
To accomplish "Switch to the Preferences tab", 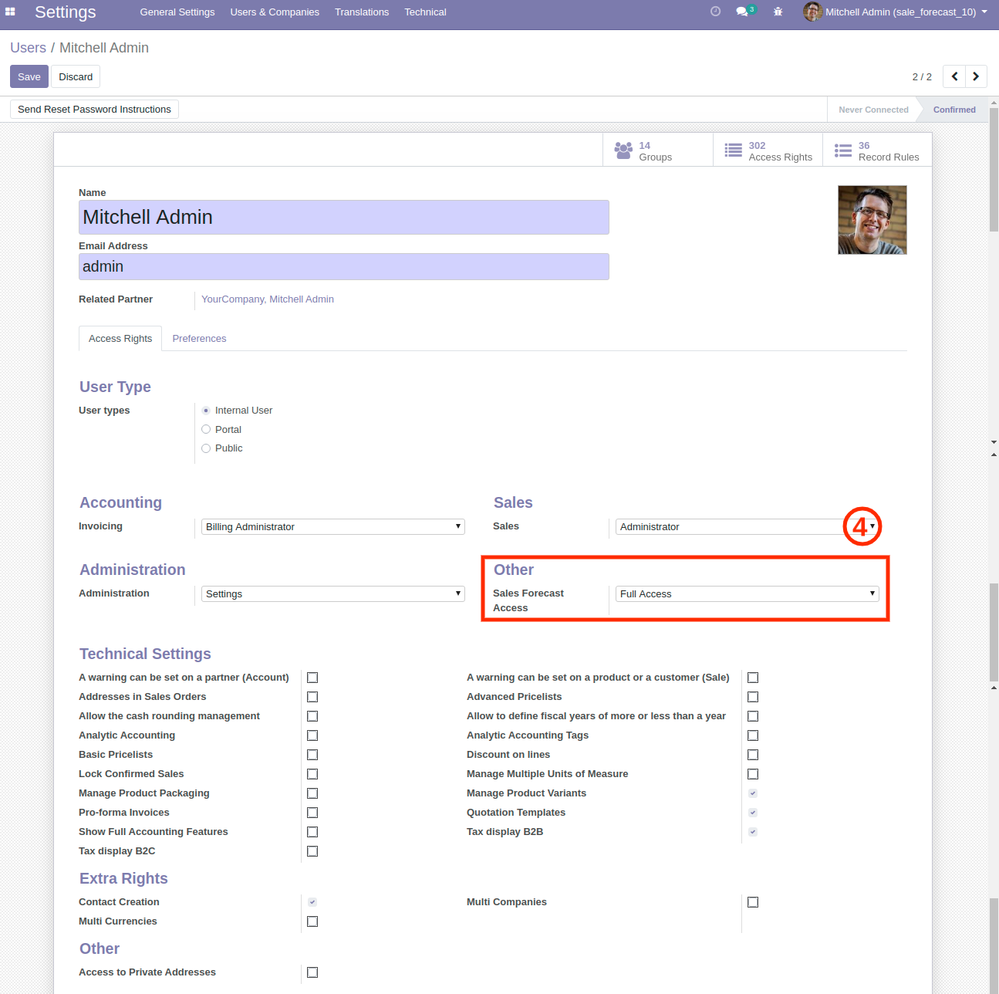I will coord(199,339).
